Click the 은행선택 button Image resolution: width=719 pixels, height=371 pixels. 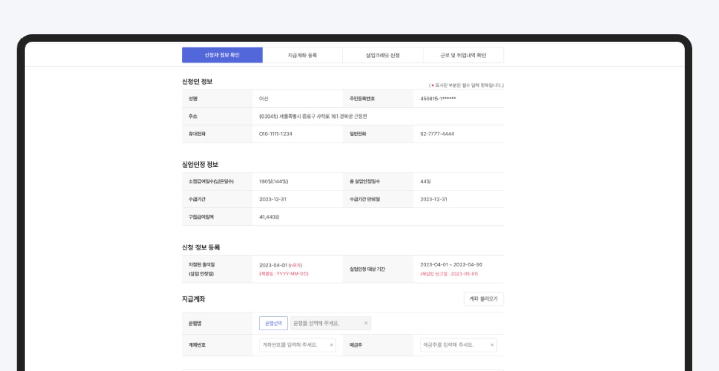[274, 323]
